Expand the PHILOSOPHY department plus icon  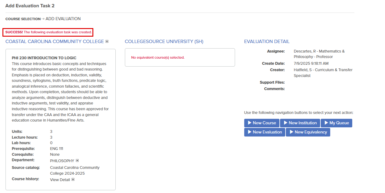pos(77,161)
